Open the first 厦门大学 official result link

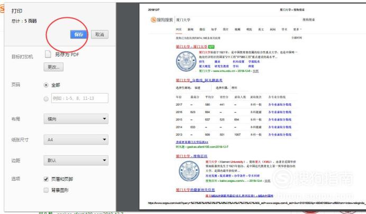pyautogui.click(x=191, y=46)
